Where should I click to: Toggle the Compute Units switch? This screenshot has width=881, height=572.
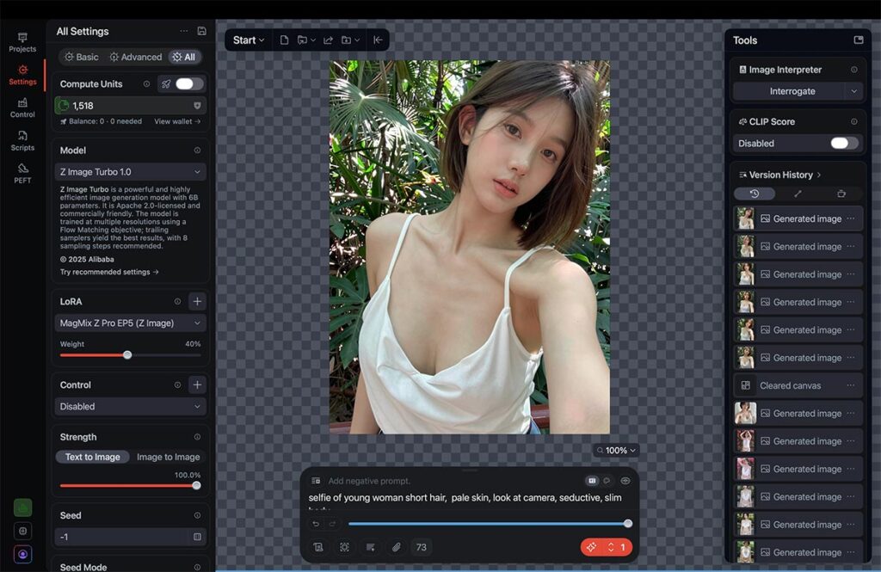(x=189, y=84)
